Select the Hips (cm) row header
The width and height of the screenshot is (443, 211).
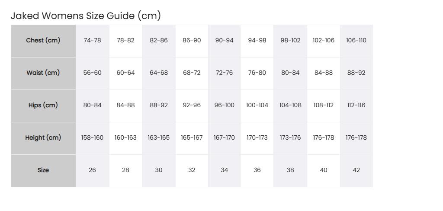click(43, 105)
